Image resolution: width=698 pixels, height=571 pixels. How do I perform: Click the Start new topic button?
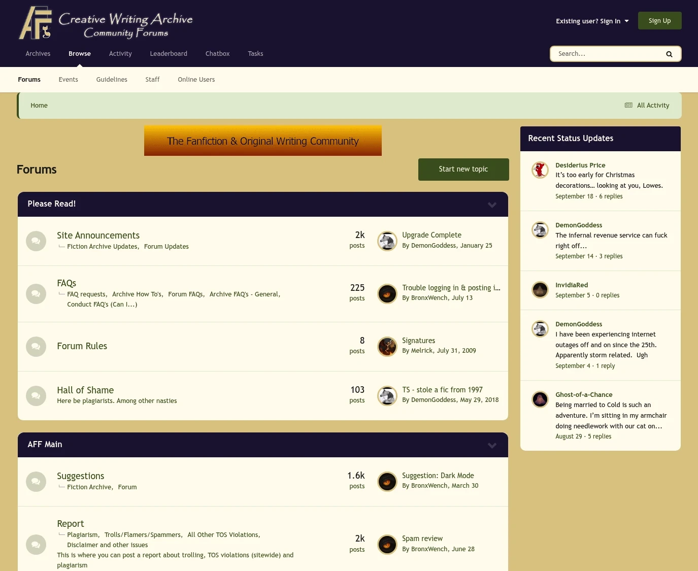coord(463,170)
